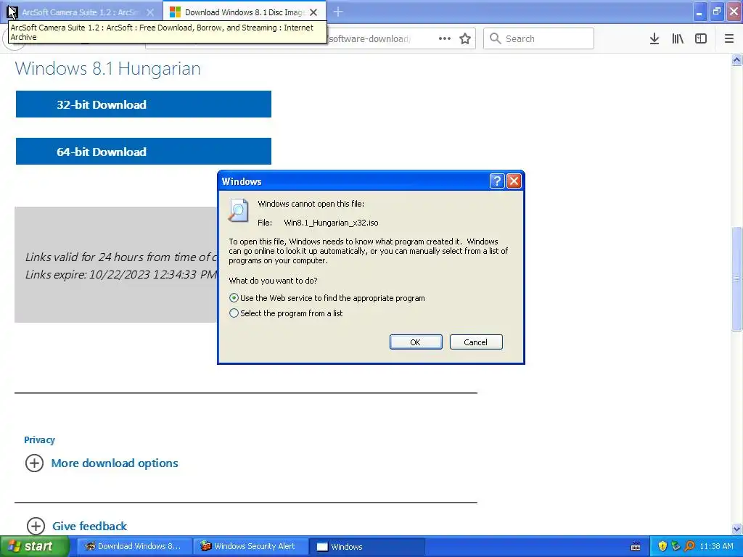Open page actions three-dot menu
Screen dimensions: 743x557
445,38
